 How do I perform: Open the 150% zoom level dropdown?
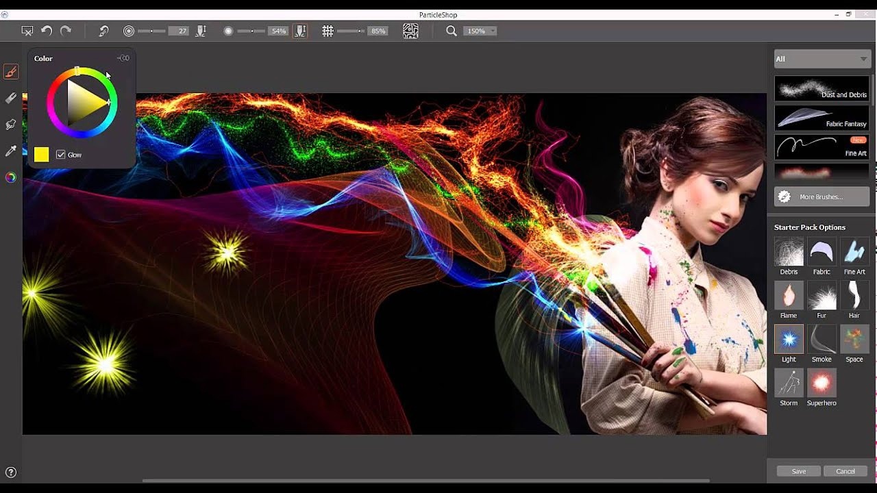[480, 31]
